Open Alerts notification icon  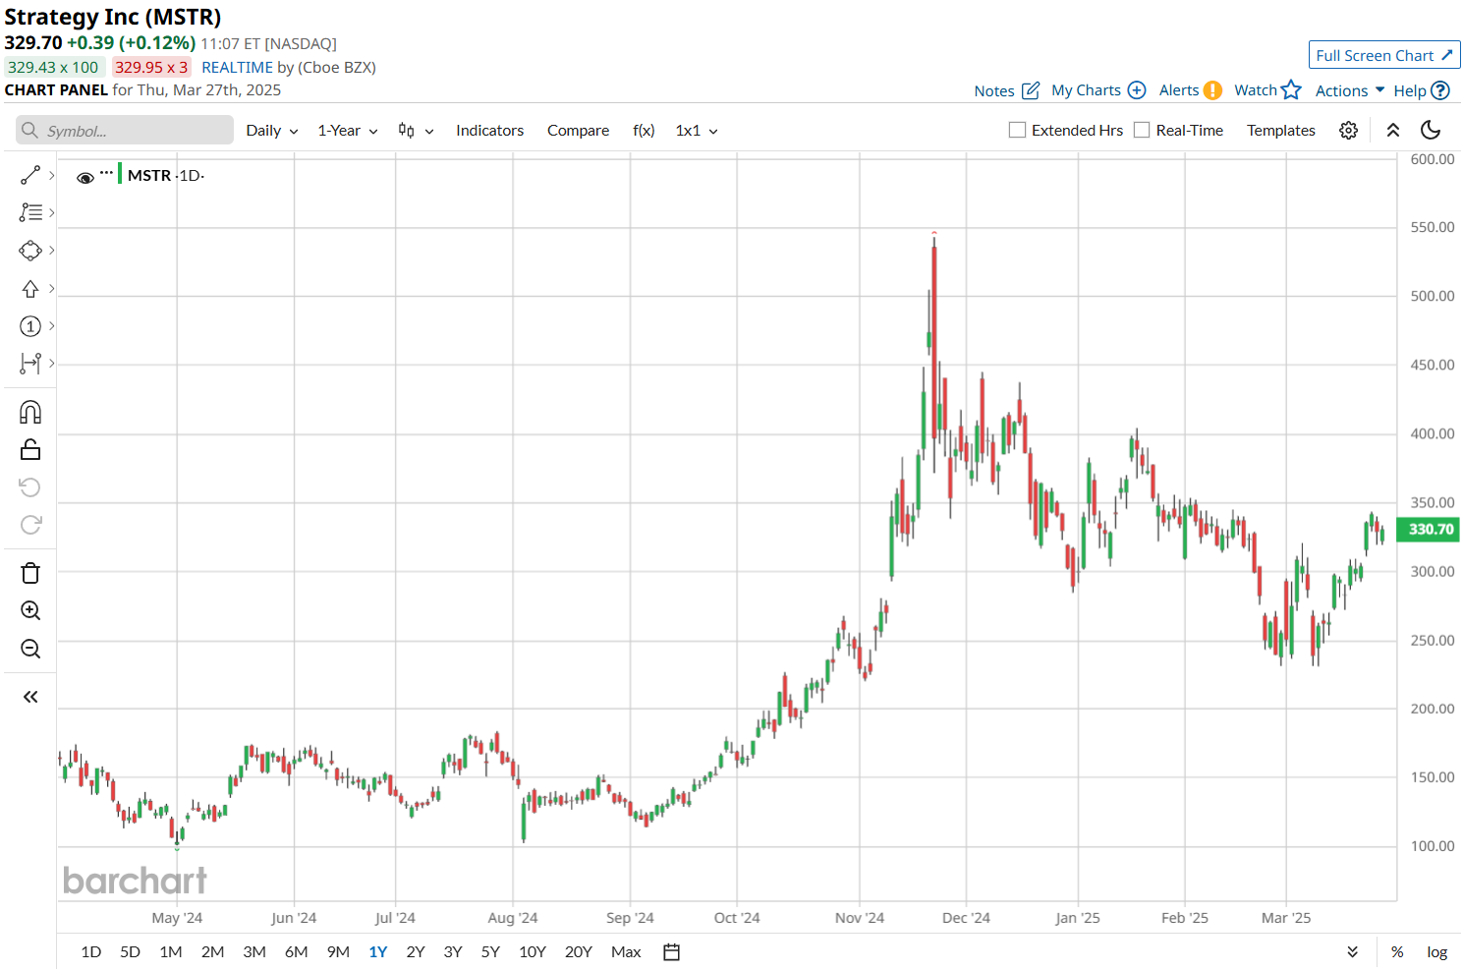[x=1213, y=90]
